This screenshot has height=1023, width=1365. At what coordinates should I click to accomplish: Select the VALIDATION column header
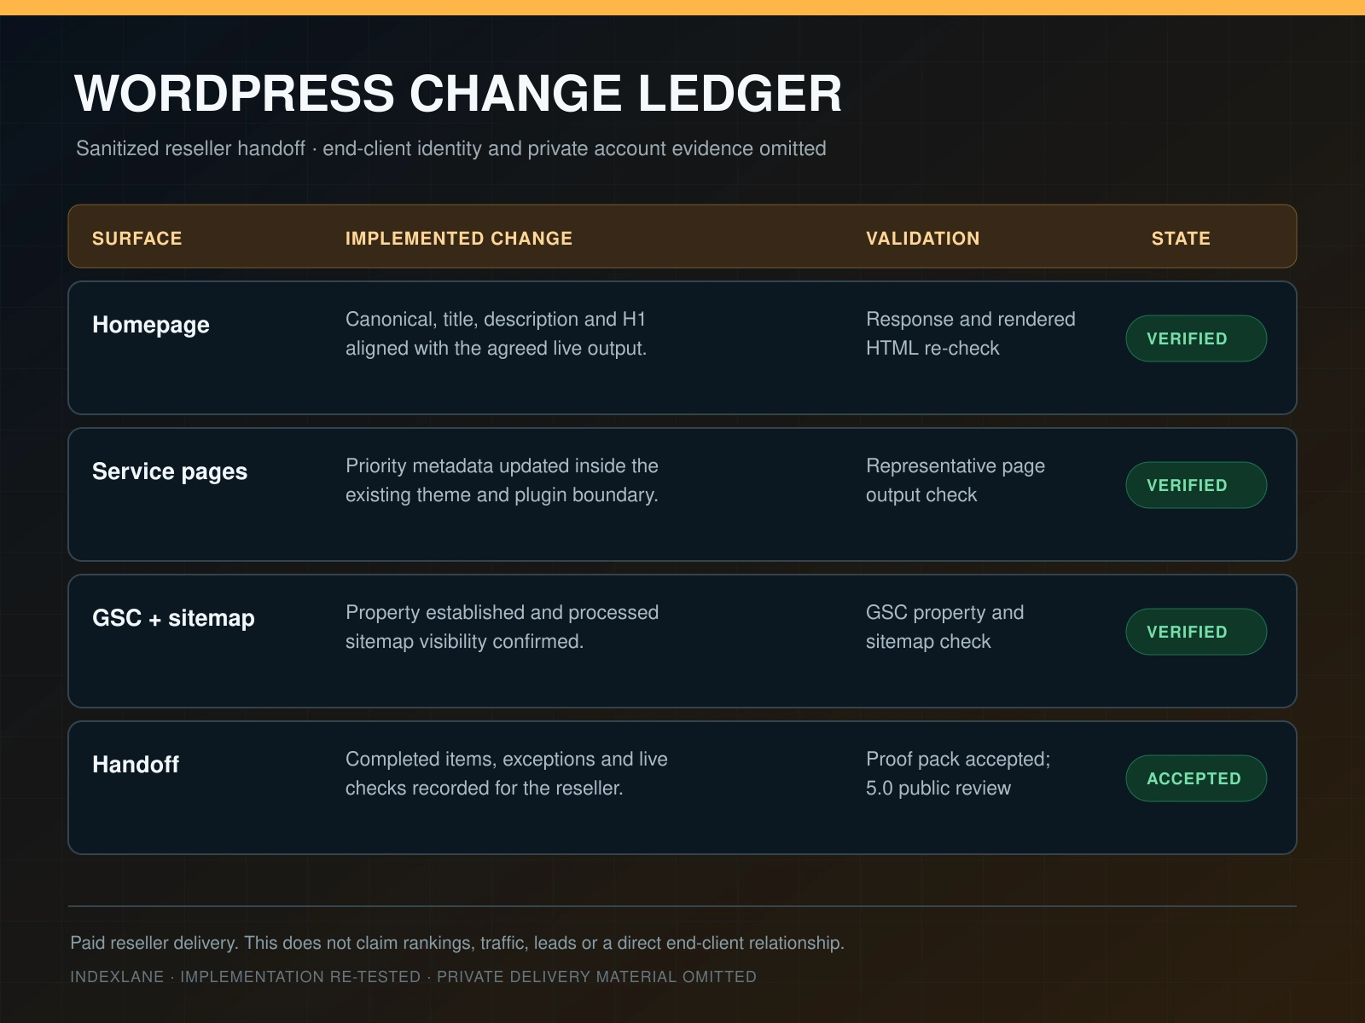923,239
